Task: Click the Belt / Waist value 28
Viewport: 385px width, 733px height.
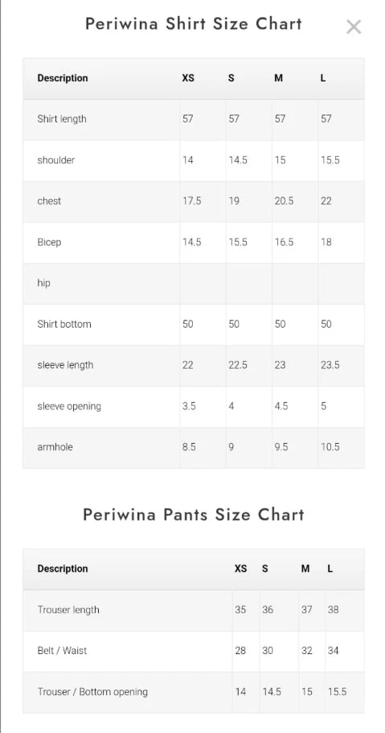Action: (x=240, y=651)
